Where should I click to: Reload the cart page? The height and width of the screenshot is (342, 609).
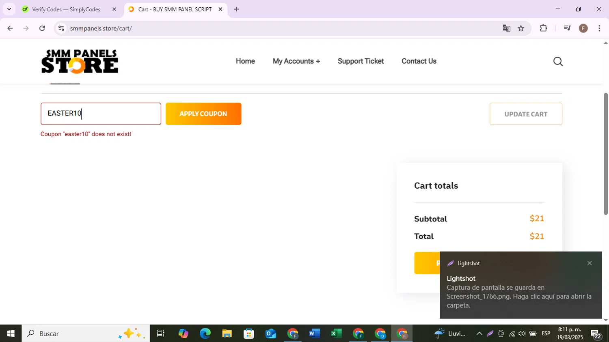tap(42, 28)
